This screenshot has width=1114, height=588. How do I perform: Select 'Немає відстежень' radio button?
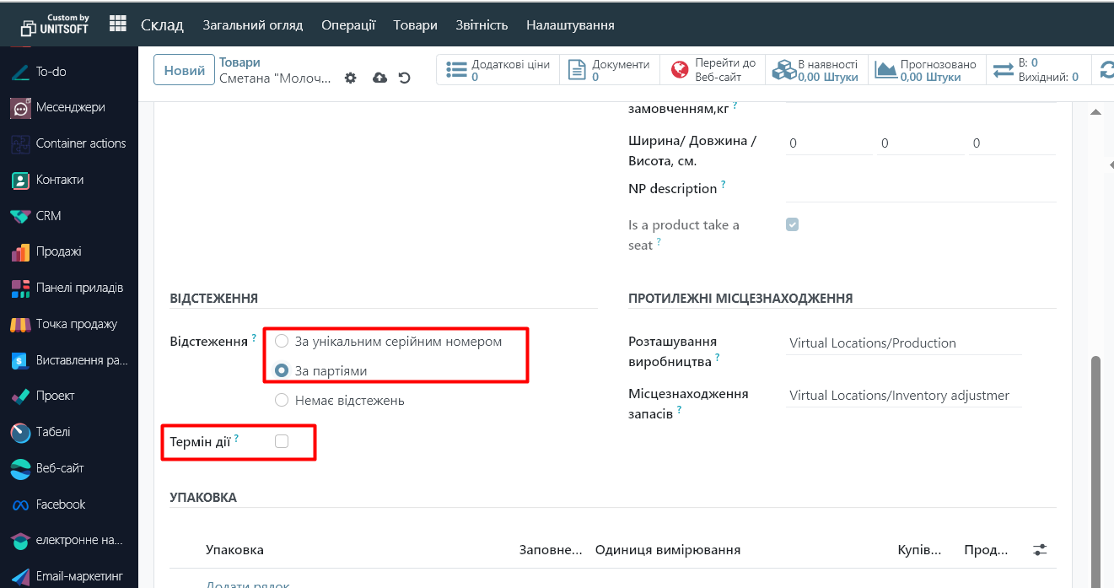pos(282,401)
